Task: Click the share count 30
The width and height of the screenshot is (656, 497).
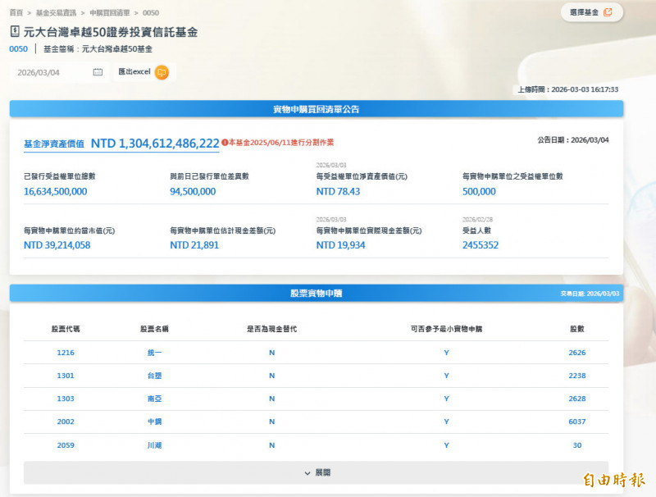Action: (577, 445)
